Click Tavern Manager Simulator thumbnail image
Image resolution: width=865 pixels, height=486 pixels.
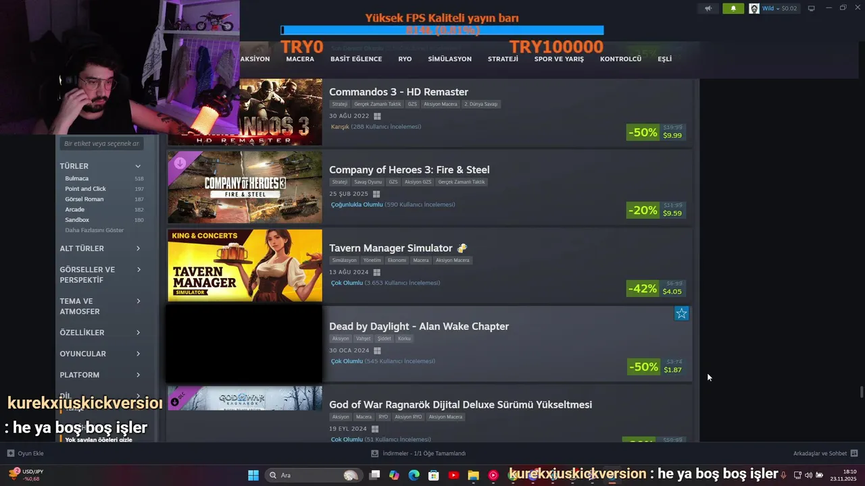[245, 265]
